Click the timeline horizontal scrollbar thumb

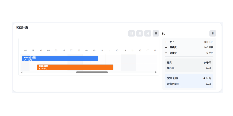tap(92, 72)
